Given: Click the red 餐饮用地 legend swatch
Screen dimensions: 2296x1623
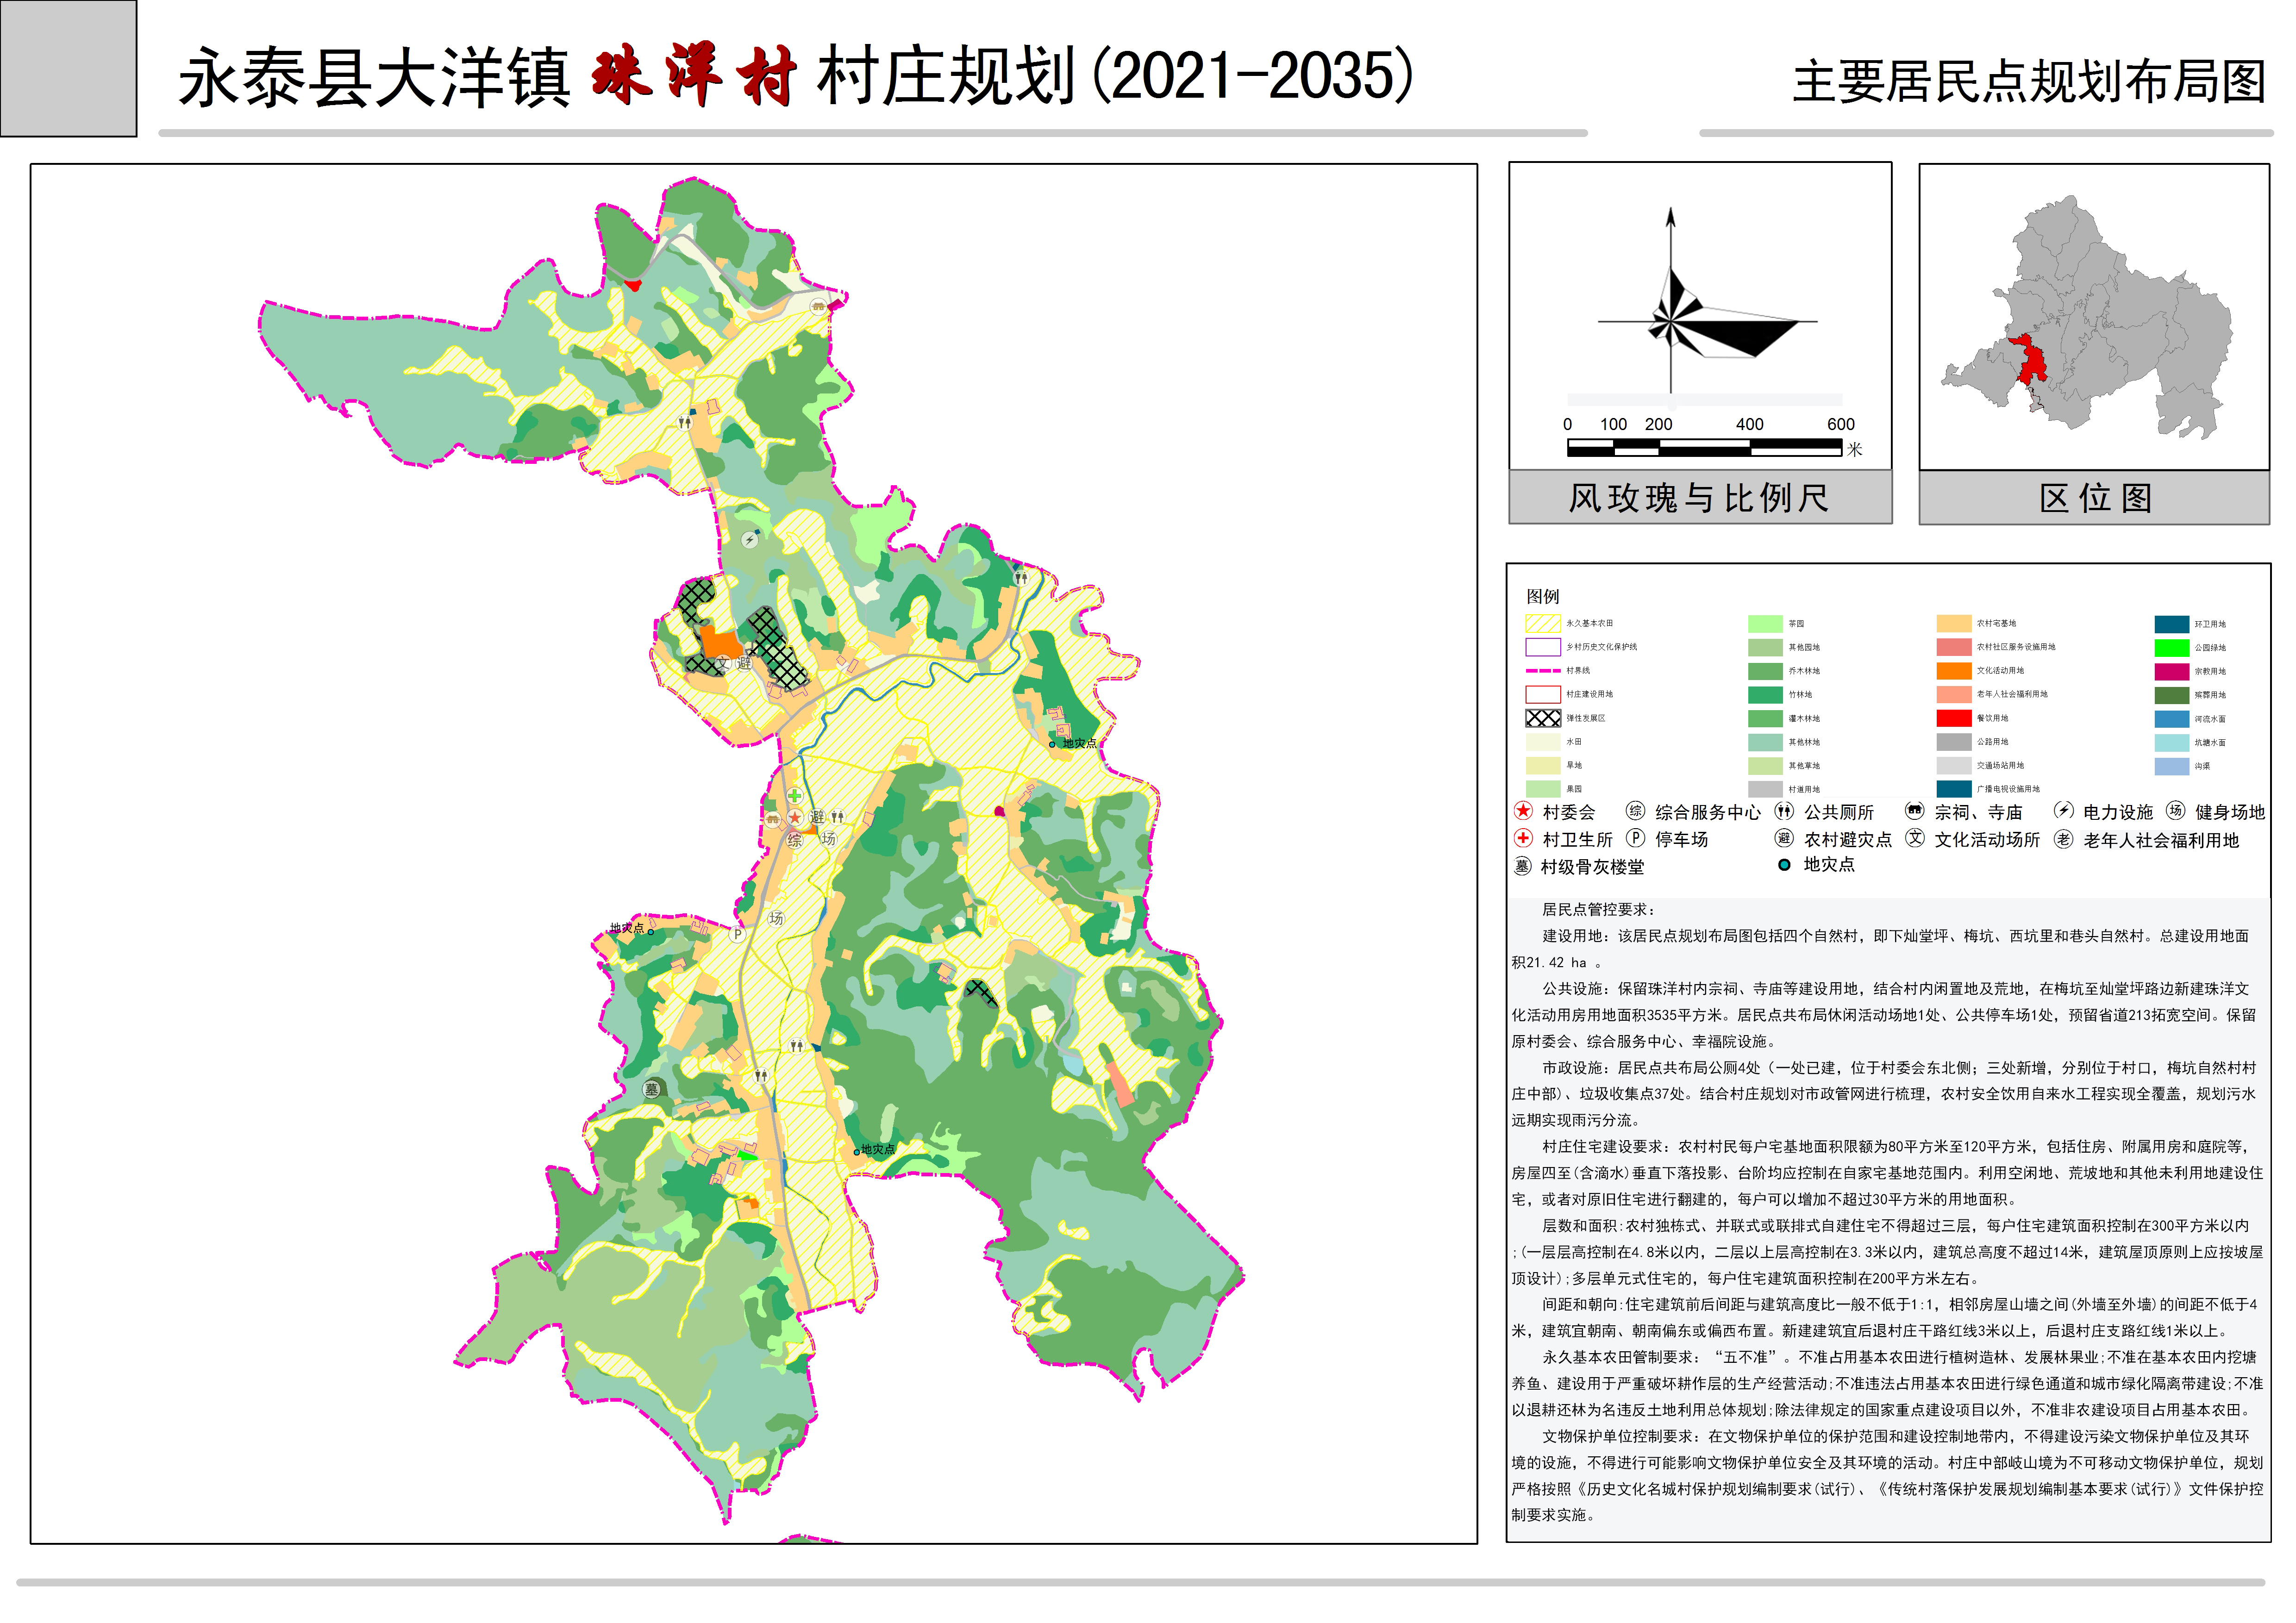Looking at the screenshot, I should pyautogui.click(x=1953, y=718).
